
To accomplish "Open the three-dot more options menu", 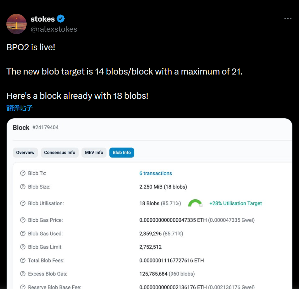I will (288, 19).
